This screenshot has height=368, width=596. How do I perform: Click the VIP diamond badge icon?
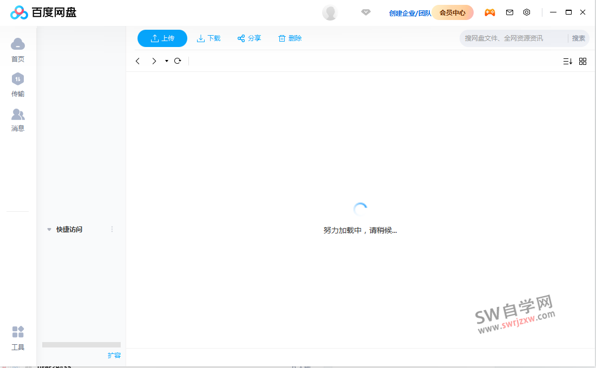pyautogui.click(x=366, y=12)
